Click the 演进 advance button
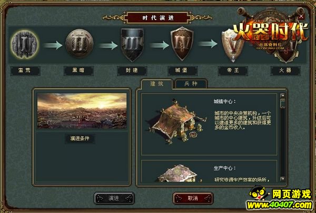The image size is (316, 213). pyautogui.click(x=114, y=198)
